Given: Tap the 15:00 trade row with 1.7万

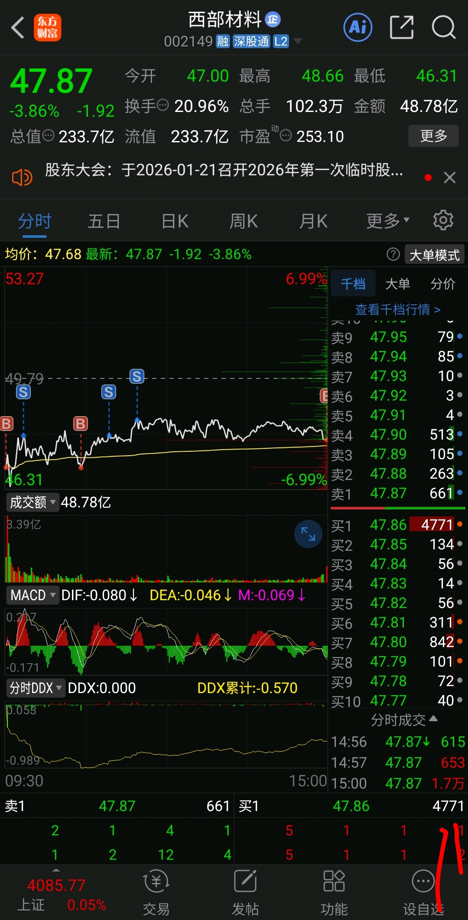Looking at the screenshot, I should pyautogui.click(x=397, y=783).
